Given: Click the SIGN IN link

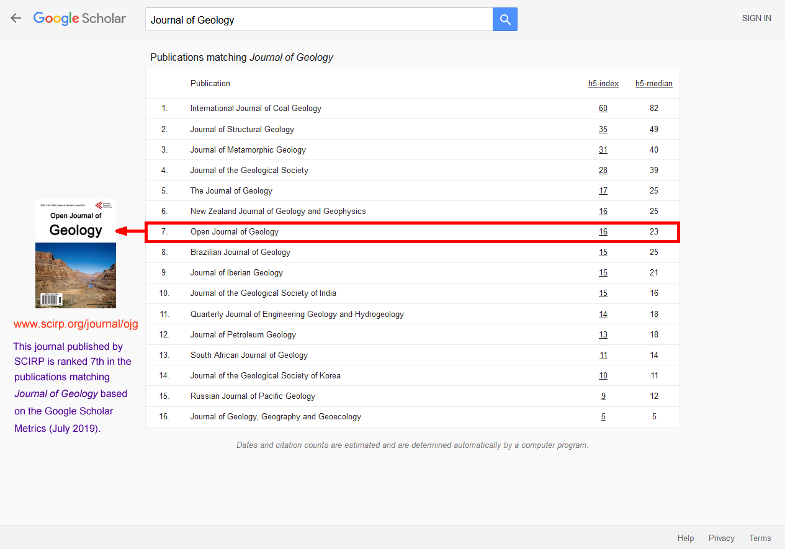Looking at the screenshot, I should coord(756,19).
